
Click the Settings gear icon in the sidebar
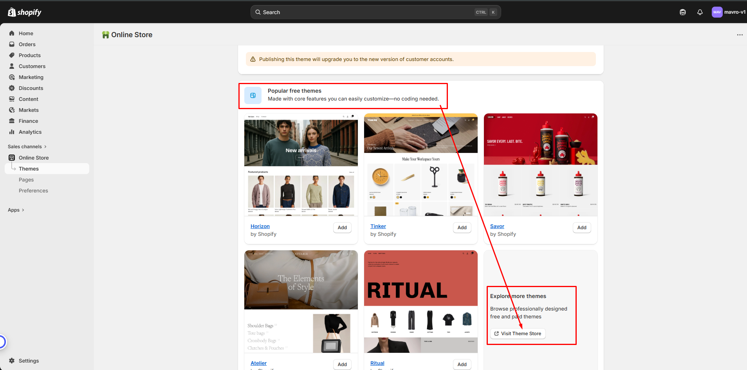(x=12, y=361)
